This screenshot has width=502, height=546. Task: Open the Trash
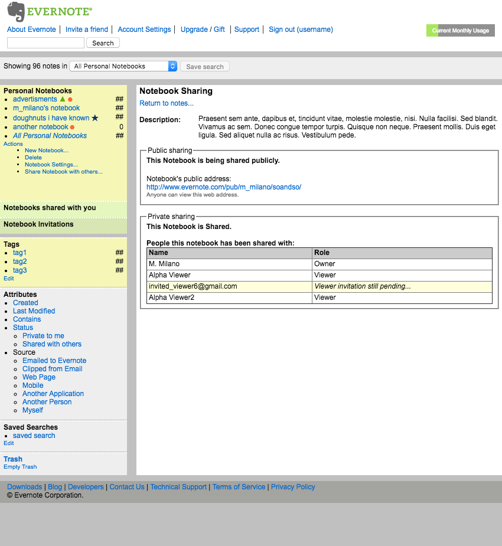13,459
